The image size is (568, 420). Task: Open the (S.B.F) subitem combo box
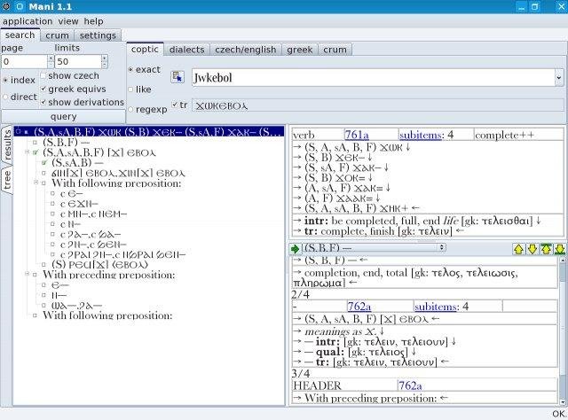[x=374, y=248]
